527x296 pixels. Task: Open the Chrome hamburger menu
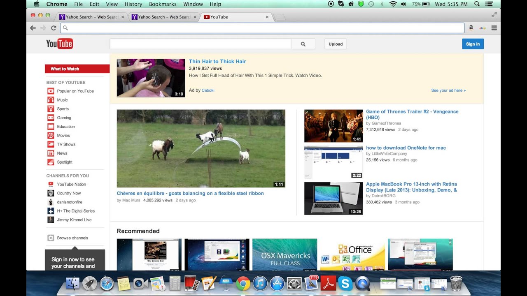point(494,28)
